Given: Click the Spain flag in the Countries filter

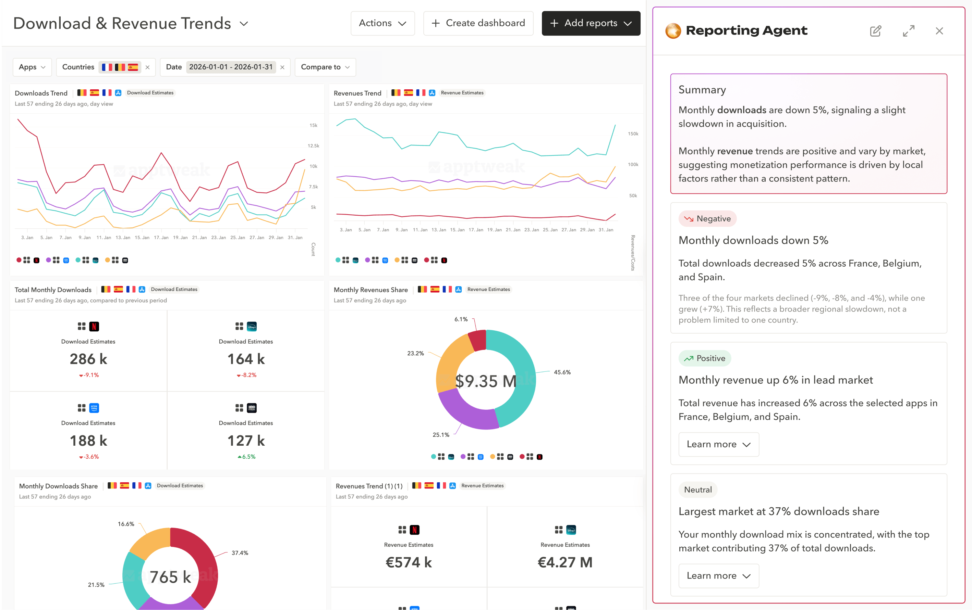Looking at the screenshot, I should [134, 67].
